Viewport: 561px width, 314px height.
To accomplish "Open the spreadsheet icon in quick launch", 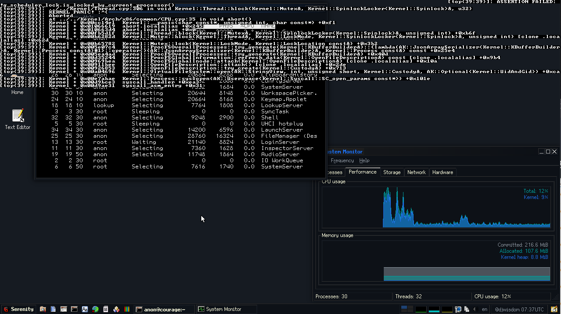I will pyautogui.click(x=63, y=309).
